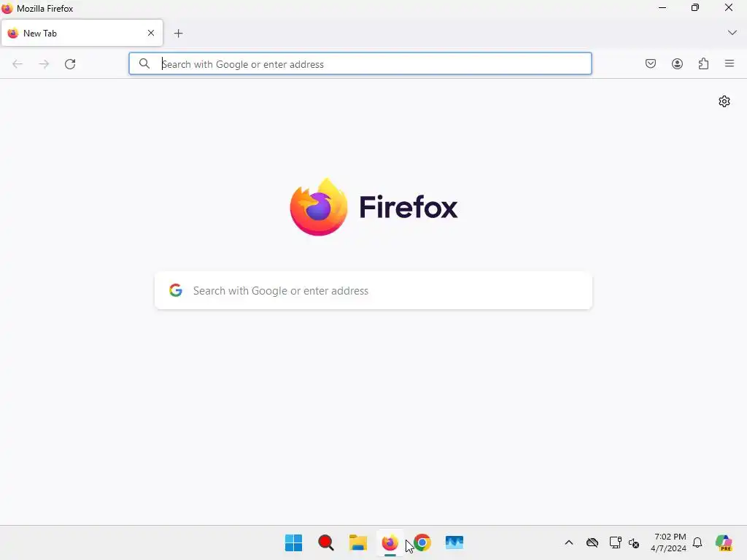Click the Firefox icon in the title bar
Image resolution: width=747 pixels, height=560 pixels.
(7, 8)
